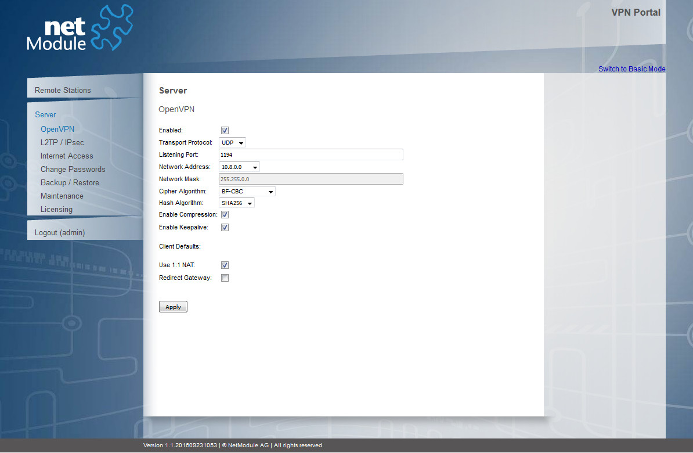Toggle the Enabled checkbox

click(x=225, y=131)
